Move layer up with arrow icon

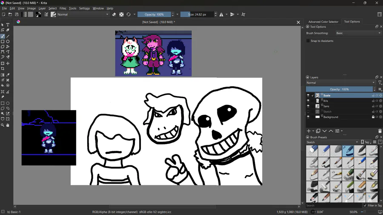[x=331, y=131]
